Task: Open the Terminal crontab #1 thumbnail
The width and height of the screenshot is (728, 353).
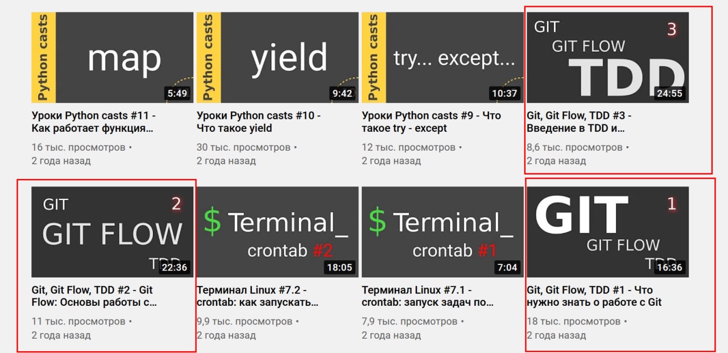Action: coord(442,232)
